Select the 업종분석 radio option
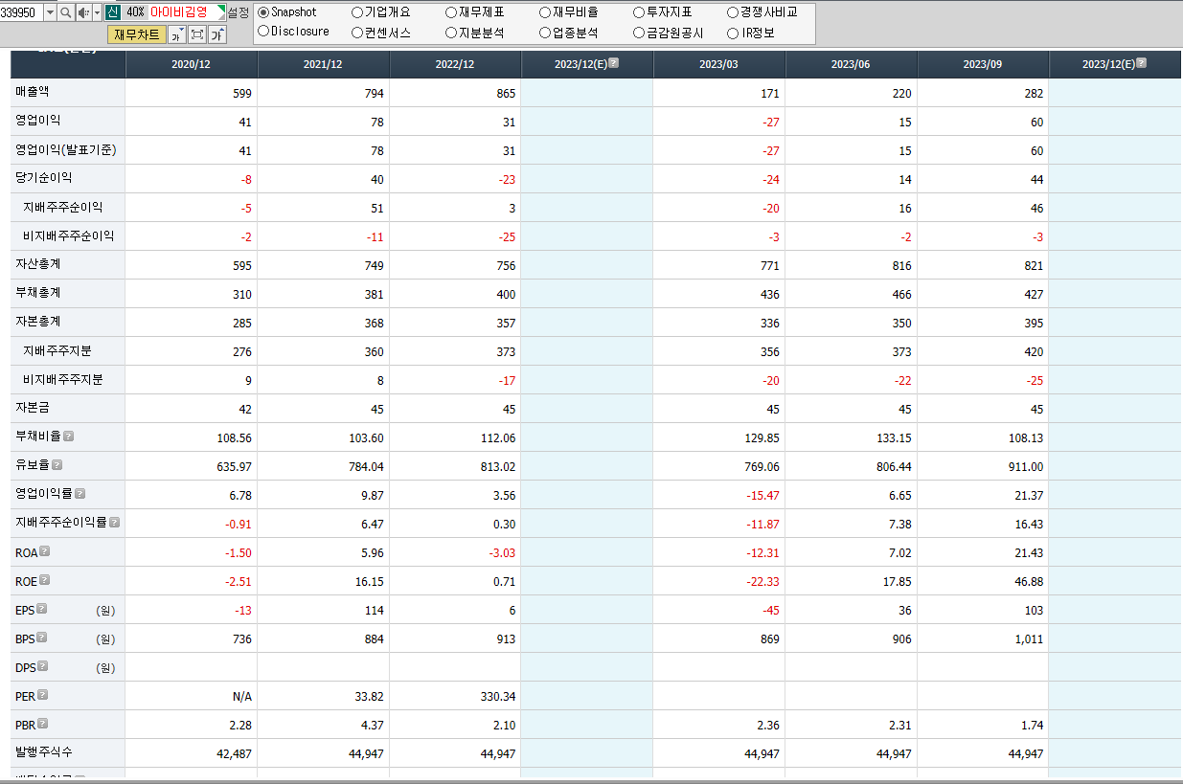Image resolution: width=1183 pixels, height=784 pixels. tap(545, 33)
